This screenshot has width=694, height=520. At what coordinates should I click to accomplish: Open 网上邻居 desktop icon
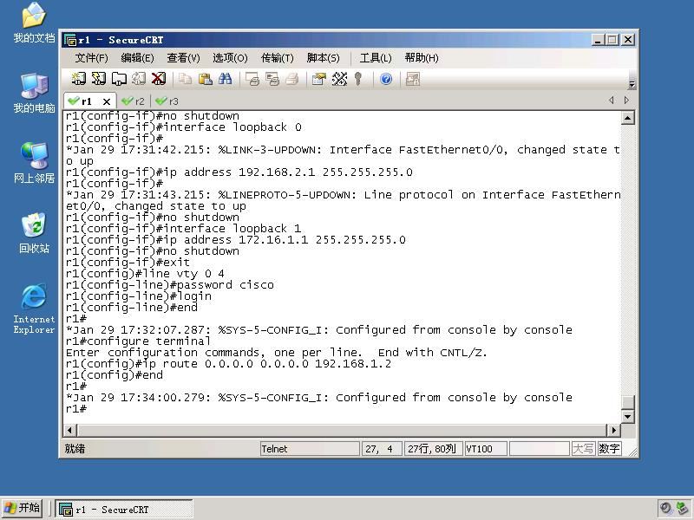[x=34, y=163]
